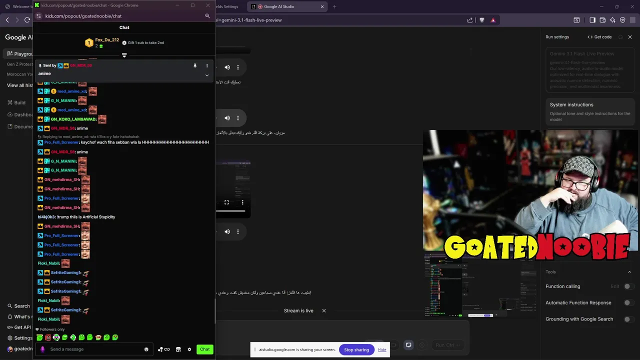Open the System instructions card
The image size is (640, 360).
pos(590,111)
